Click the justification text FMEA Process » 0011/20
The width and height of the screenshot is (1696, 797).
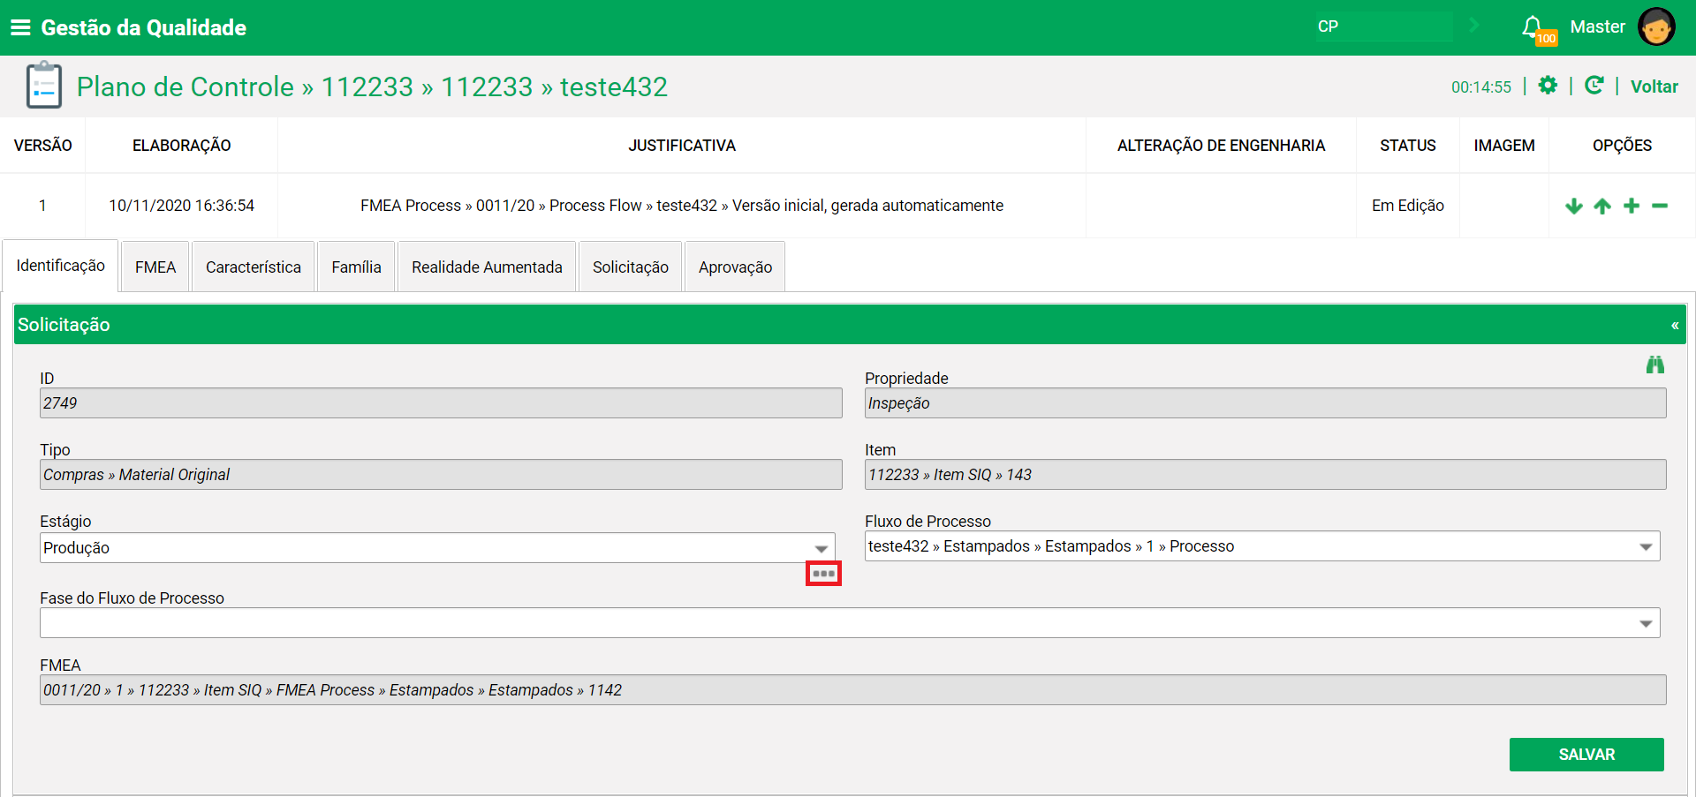coord(682,206)
